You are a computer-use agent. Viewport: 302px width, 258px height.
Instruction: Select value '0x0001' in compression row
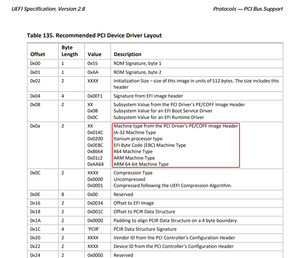click(95, 186)
